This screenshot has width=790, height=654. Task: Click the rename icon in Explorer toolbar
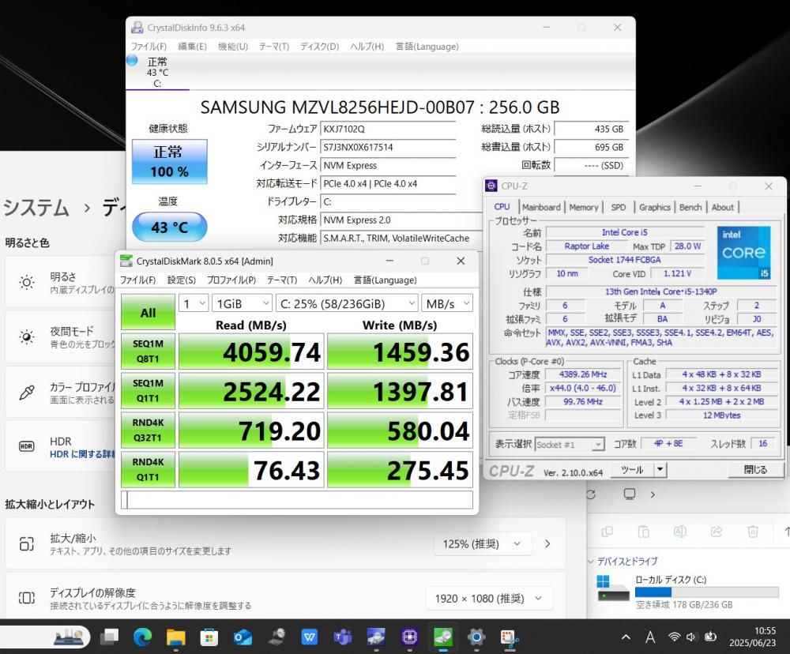pos(679,532)
